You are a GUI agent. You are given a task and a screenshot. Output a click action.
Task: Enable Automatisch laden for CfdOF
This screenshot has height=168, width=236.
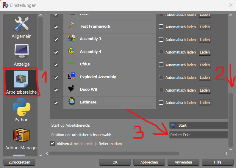[161, 65]
